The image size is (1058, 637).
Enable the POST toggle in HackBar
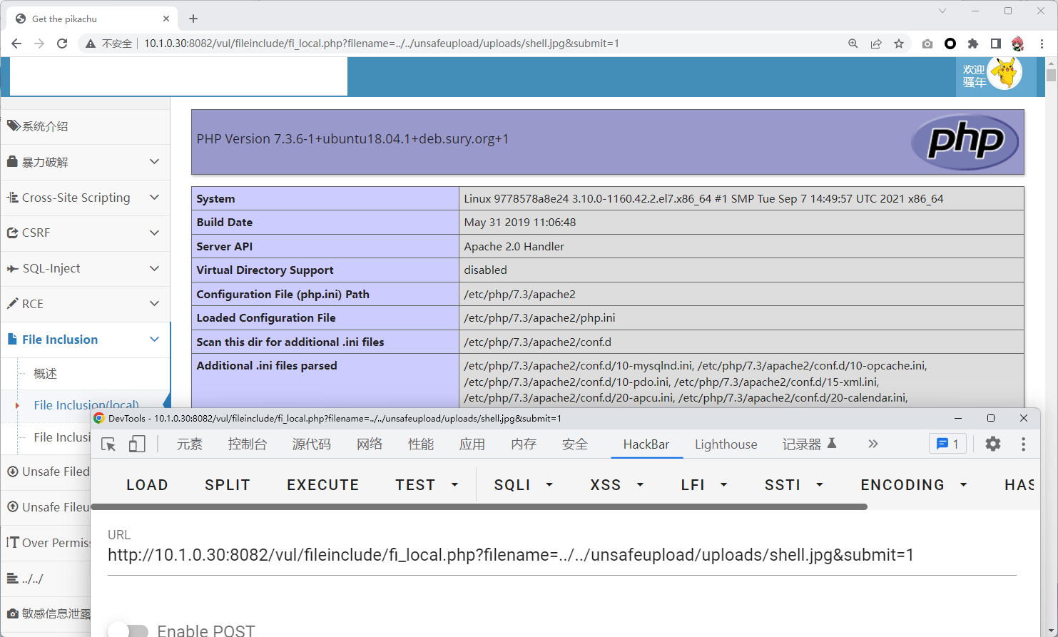point(128,630)
